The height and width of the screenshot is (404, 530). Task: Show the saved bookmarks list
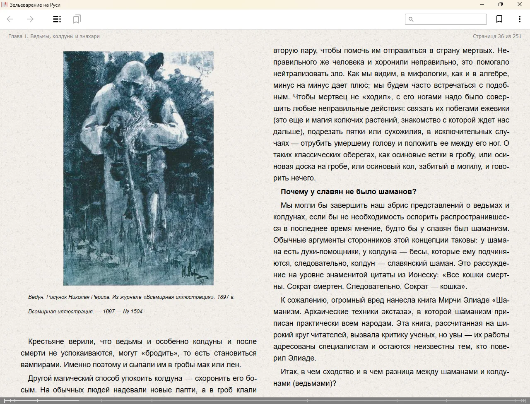pyautogui.click(x=77, y=19)
